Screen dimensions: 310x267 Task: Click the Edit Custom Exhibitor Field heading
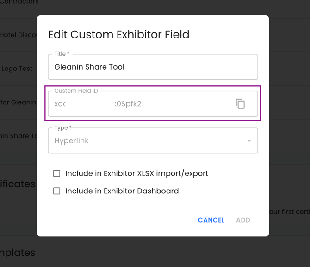(x=118, y=34)
